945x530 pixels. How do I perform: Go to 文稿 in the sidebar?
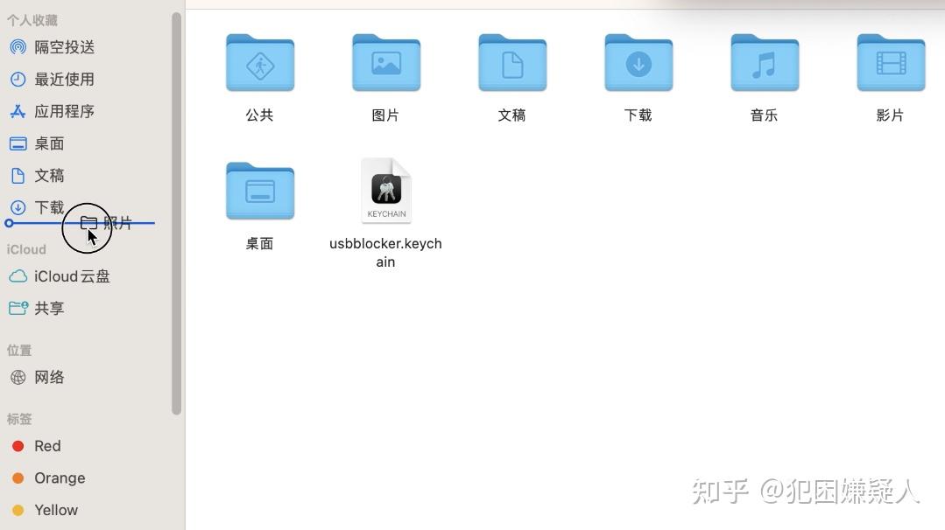click(x=49, y=176)
